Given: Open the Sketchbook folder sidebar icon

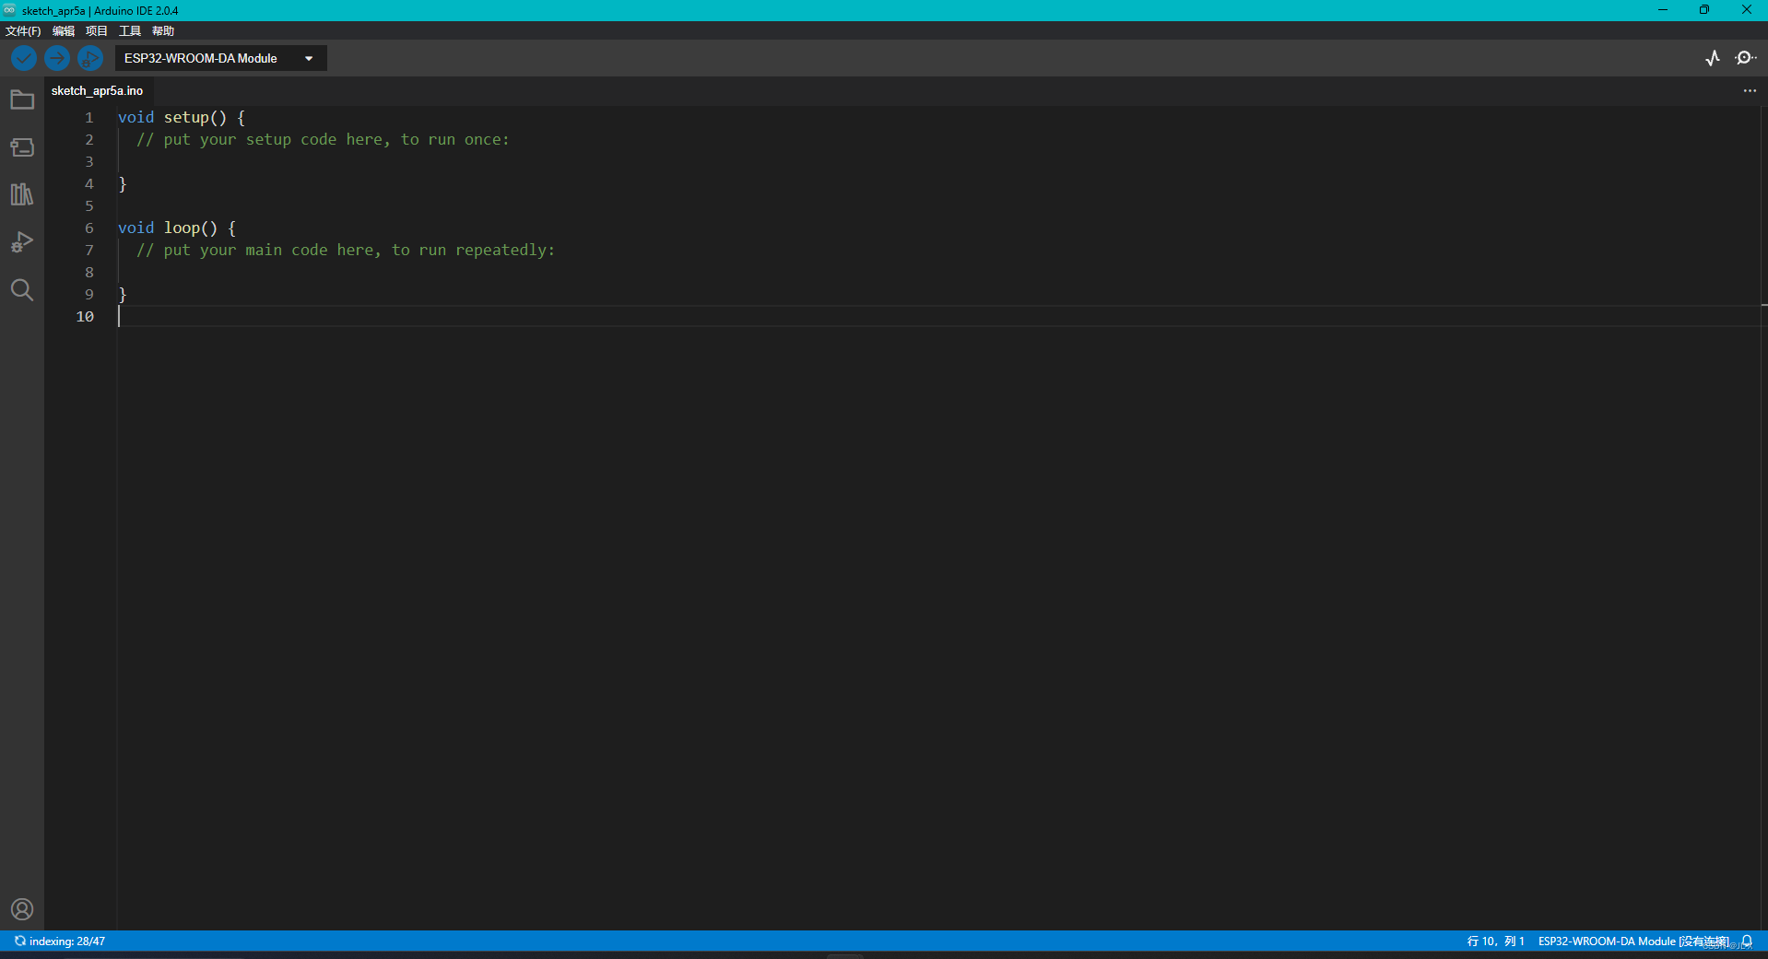Looking at the screenshot, I should tap(22, 99).
